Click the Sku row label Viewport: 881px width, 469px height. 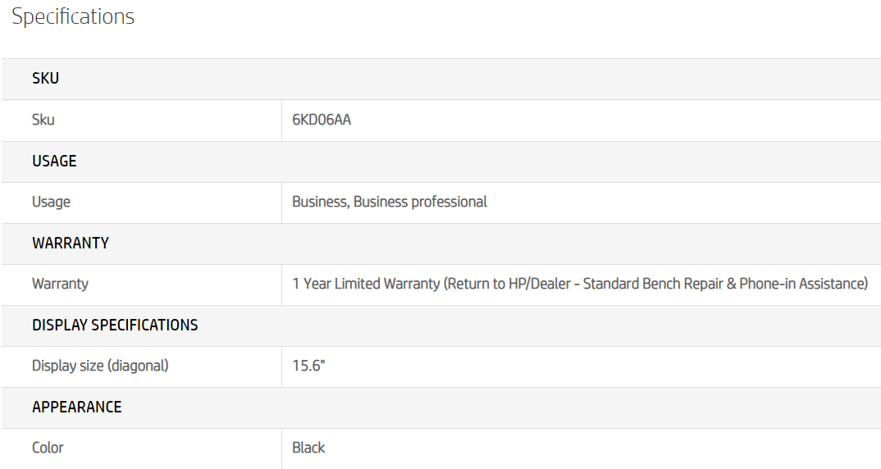click(x=43, y=120)
